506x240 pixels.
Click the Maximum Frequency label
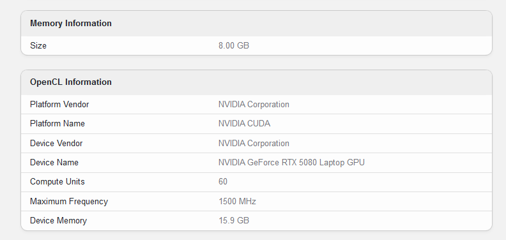pos(69,201)
